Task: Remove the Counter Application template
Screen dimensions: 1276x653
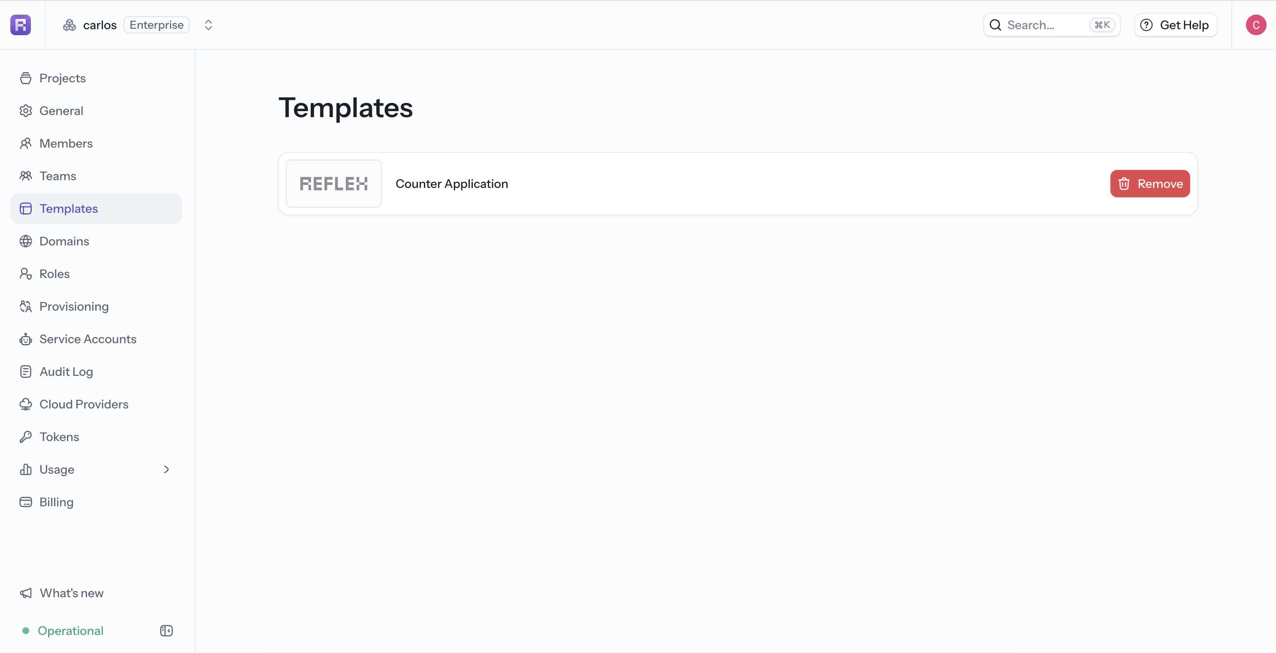Action: click(1150, 184)
